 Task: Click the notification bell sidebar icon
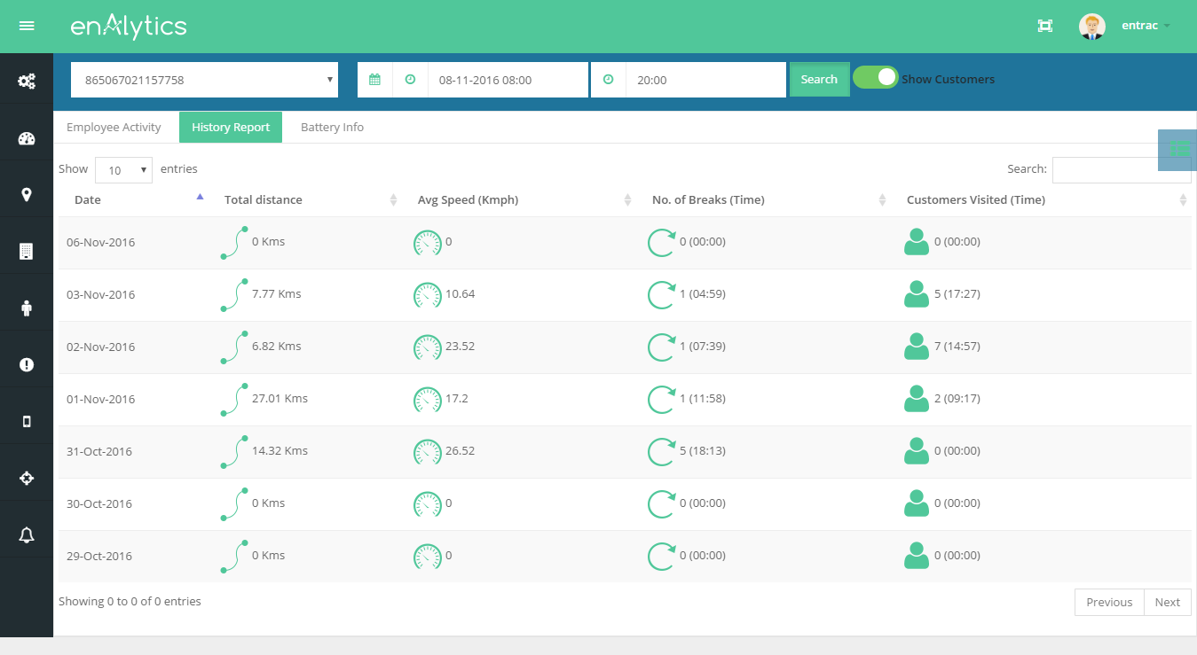(x=27, y=534)
